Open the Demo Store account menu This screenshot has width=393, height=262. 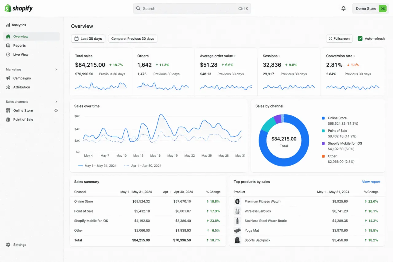(371, 9)
